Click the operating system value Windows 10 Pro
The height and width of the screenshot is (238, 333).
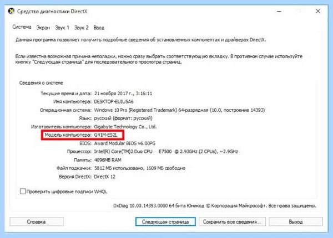[x=179, y=110]
